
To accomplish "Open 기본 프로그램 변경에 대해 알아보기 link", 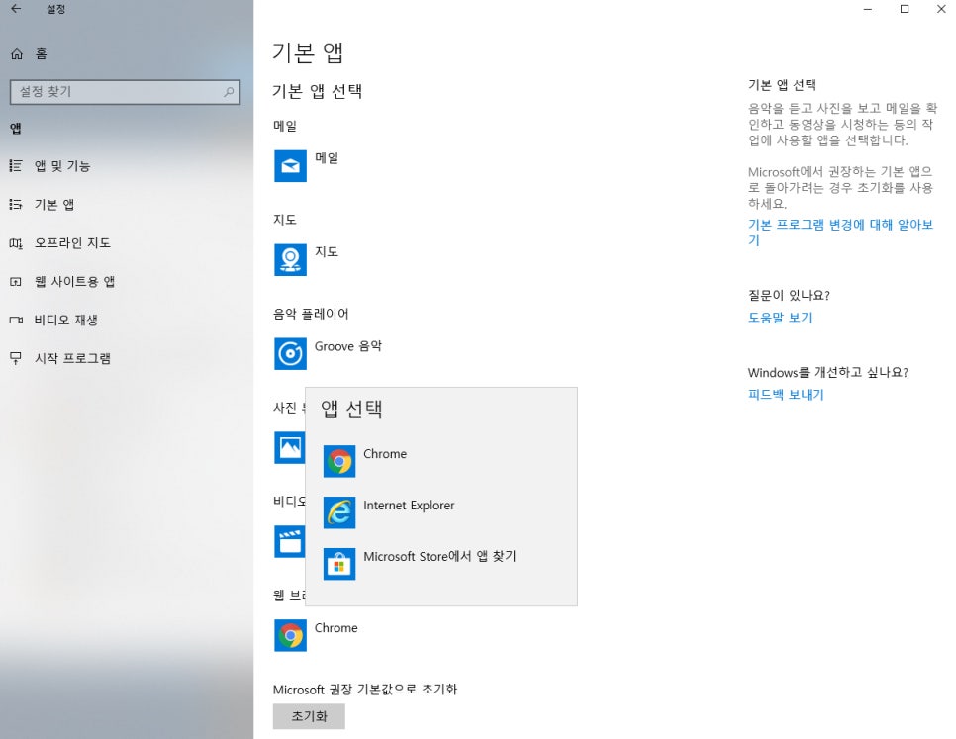I will [840, 232].
